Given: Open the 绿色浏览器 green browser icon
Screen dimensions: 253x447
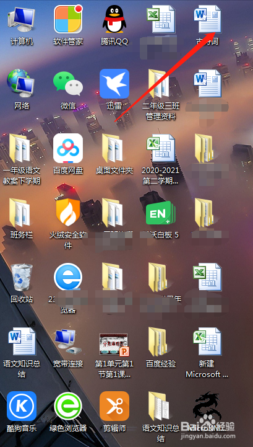Looking at the screenshot, I should point(68,406).
